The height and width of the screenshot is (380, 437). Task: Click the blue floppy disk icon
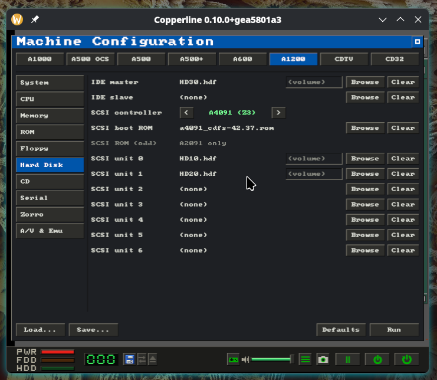click(129, 359)
